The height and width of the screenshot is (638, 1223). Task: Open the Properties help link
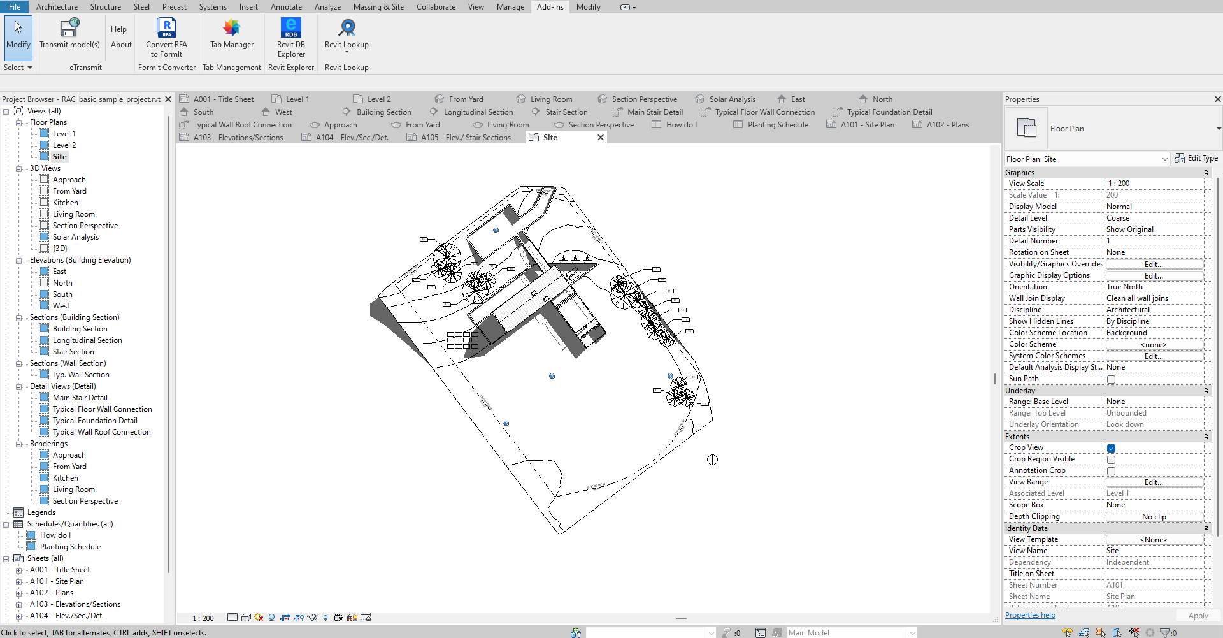point(1029,614)
